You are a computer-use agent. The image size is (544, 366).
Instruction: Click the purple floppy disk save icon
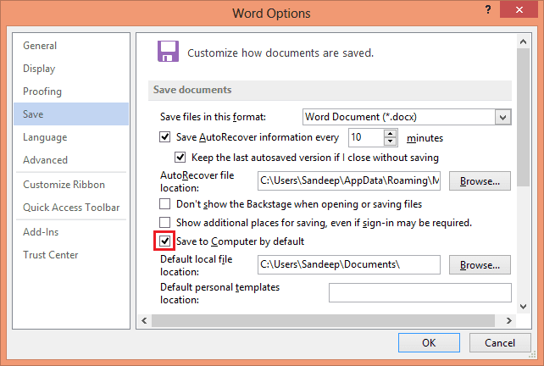click(x=169, y=52)
